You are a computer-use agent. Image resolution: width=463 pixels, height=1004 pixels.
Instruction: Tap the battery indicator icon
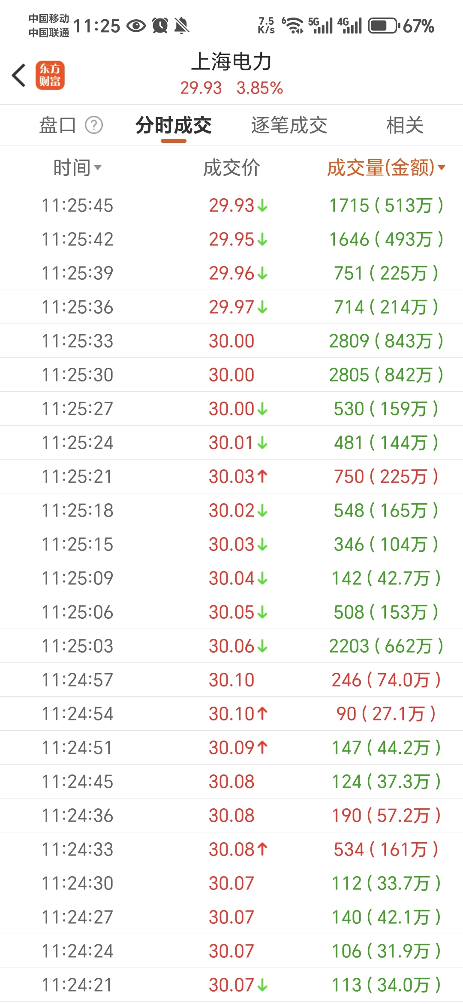pyautogui.click(x=384, y=26)
